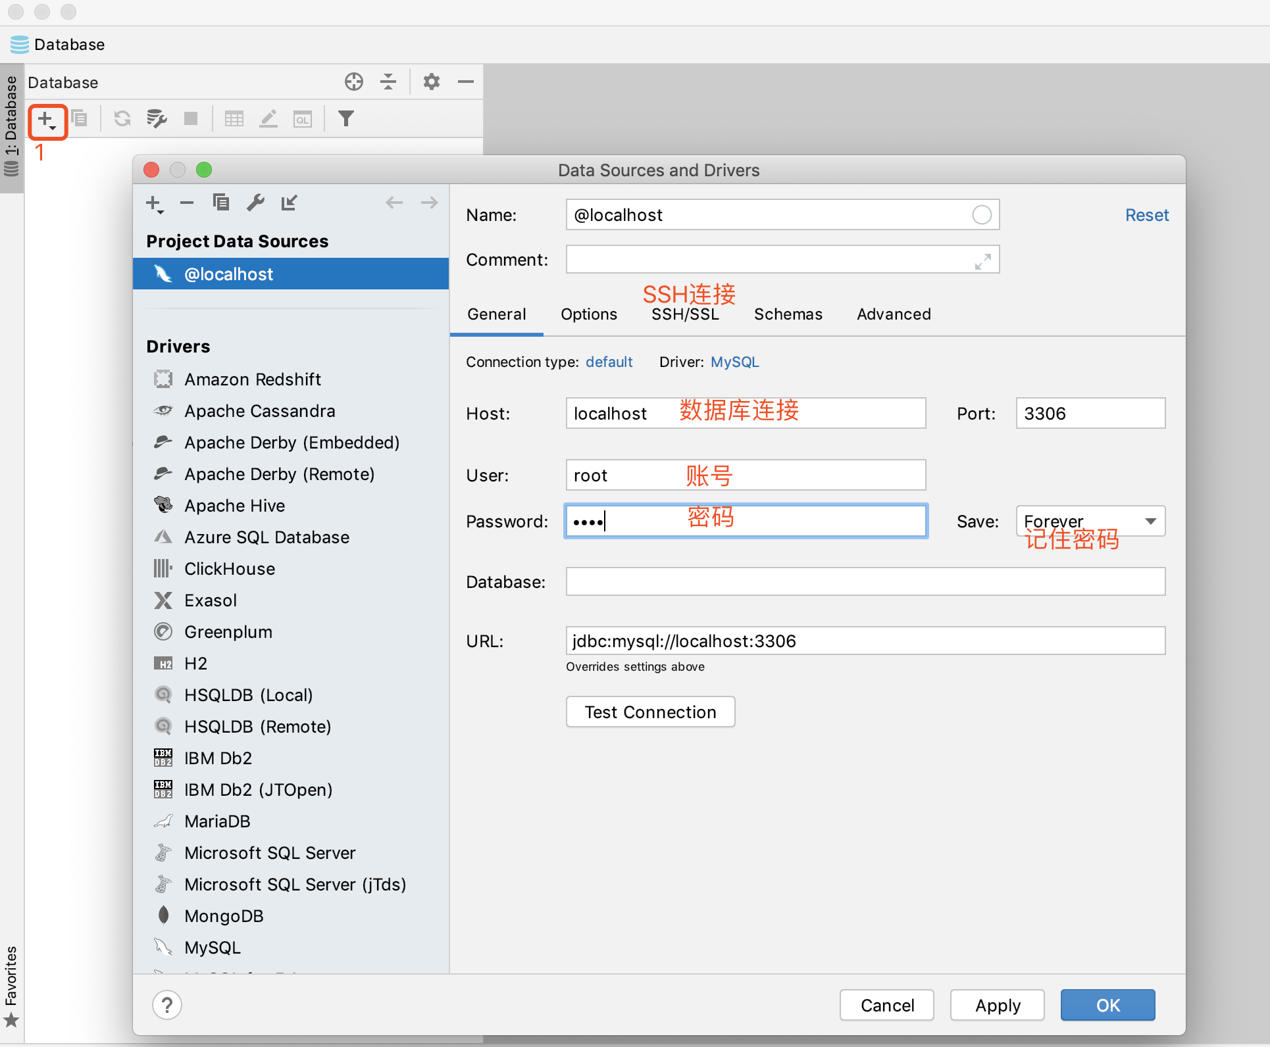Open driver properties with the wrench icon

tap(255, 203)
